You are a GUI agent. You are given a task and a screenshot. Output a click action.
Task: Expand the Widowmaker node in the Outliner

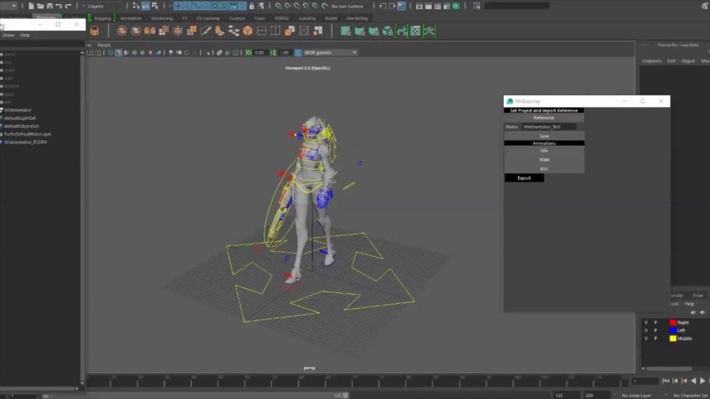point(2,110)
